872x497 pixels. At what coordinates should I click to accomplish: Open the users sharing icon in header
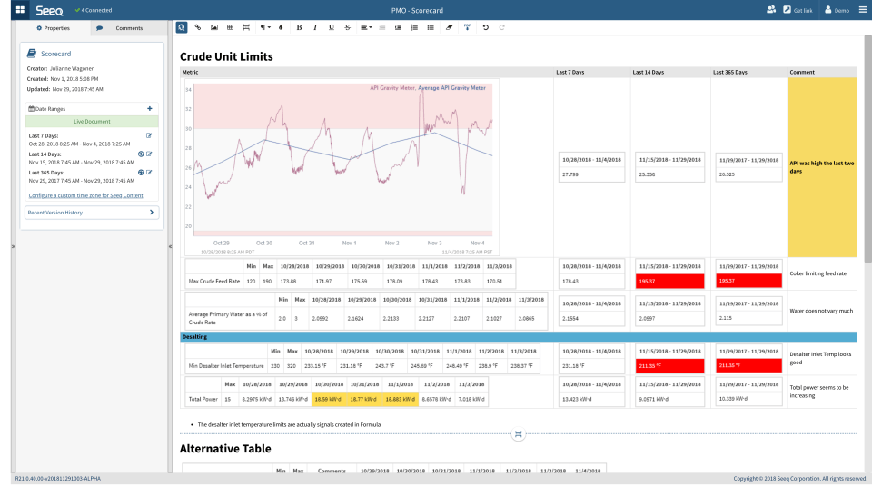pos(771,9)
